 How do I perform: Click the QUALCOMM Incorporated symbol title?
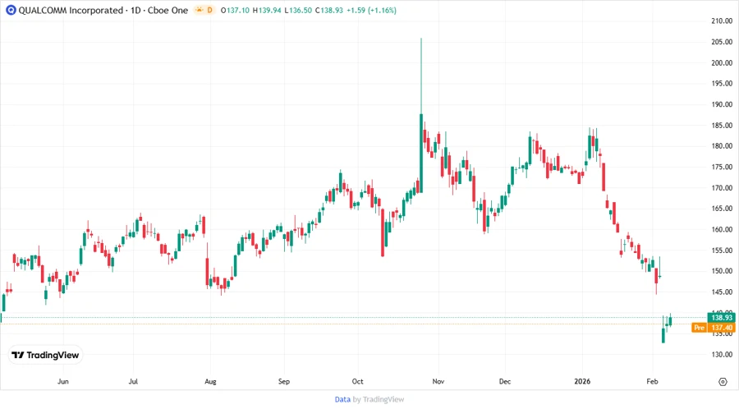coord(71,10)
